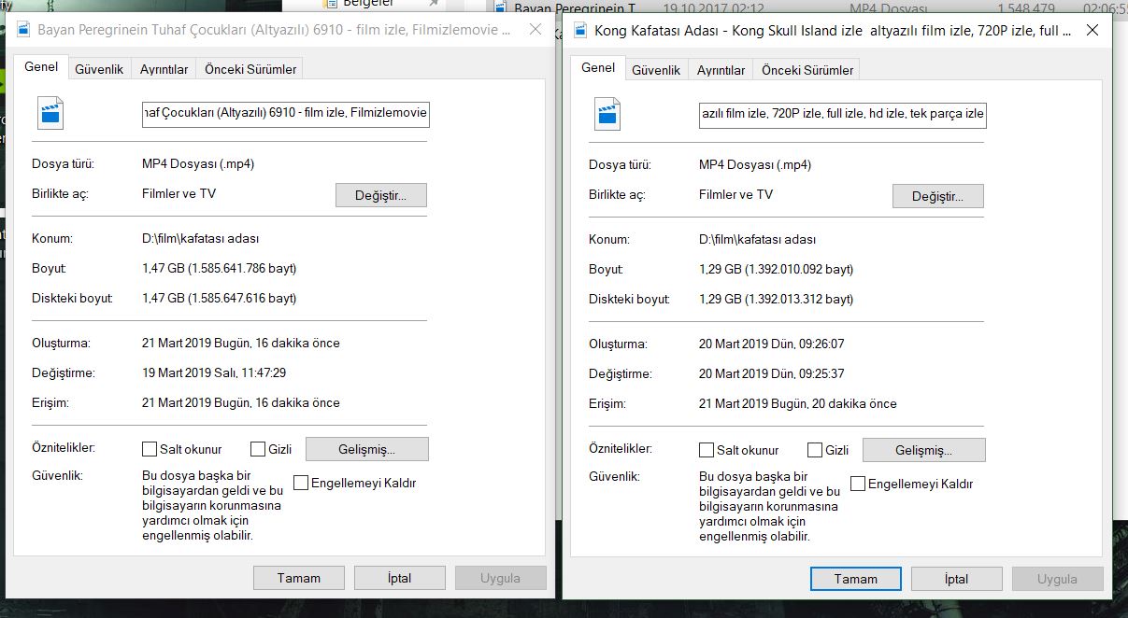Click the file name field in Bayan Peregrinein dialog
This screenshot has height=618, width=1128.
coord(285,114)
